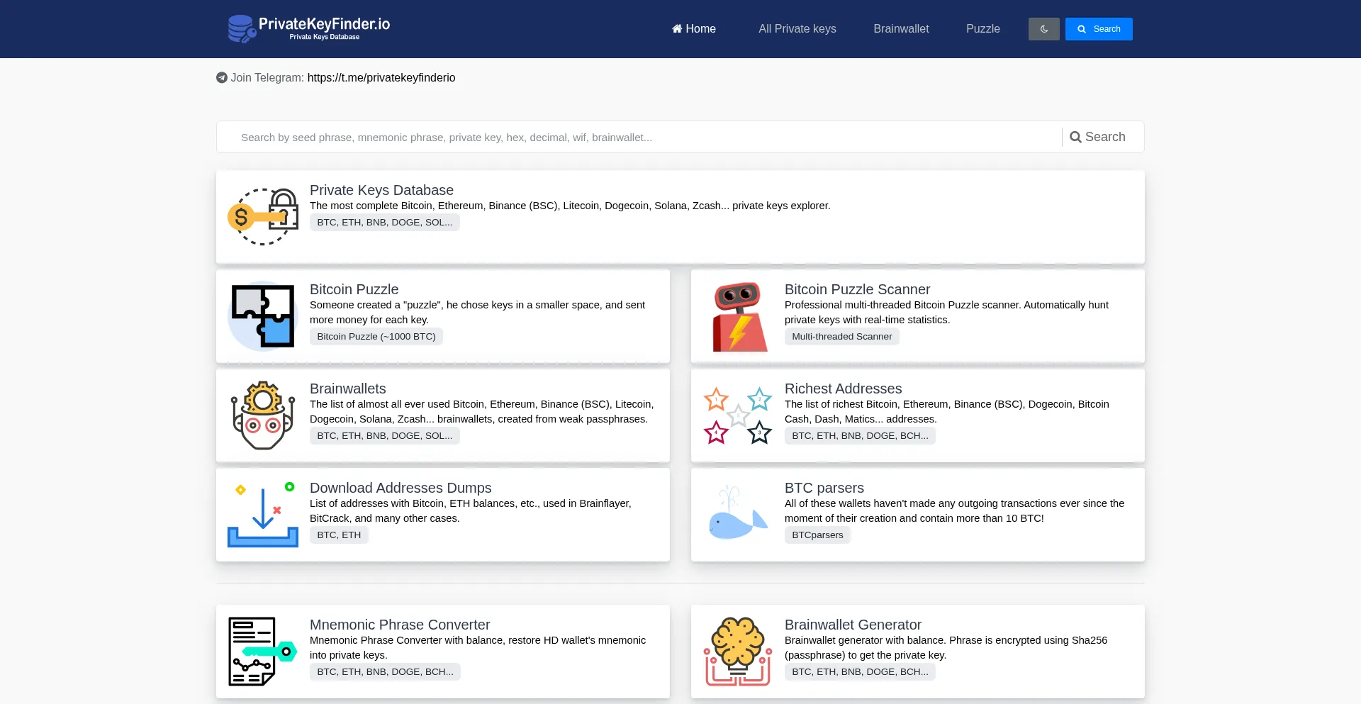Click the red robot scanner icon
1361x704 pixels.
click(x=738, y=315)
